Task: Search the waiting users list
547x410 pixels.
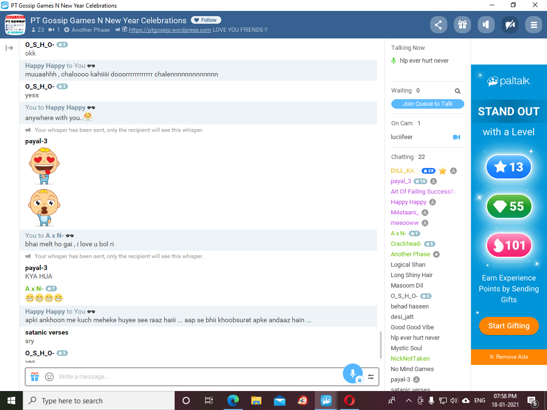Action: (457, 91)
